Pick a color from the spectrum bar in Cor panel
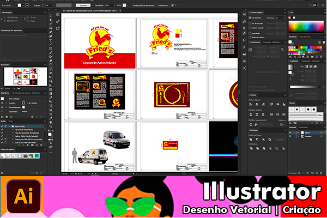 click(306, 27)
